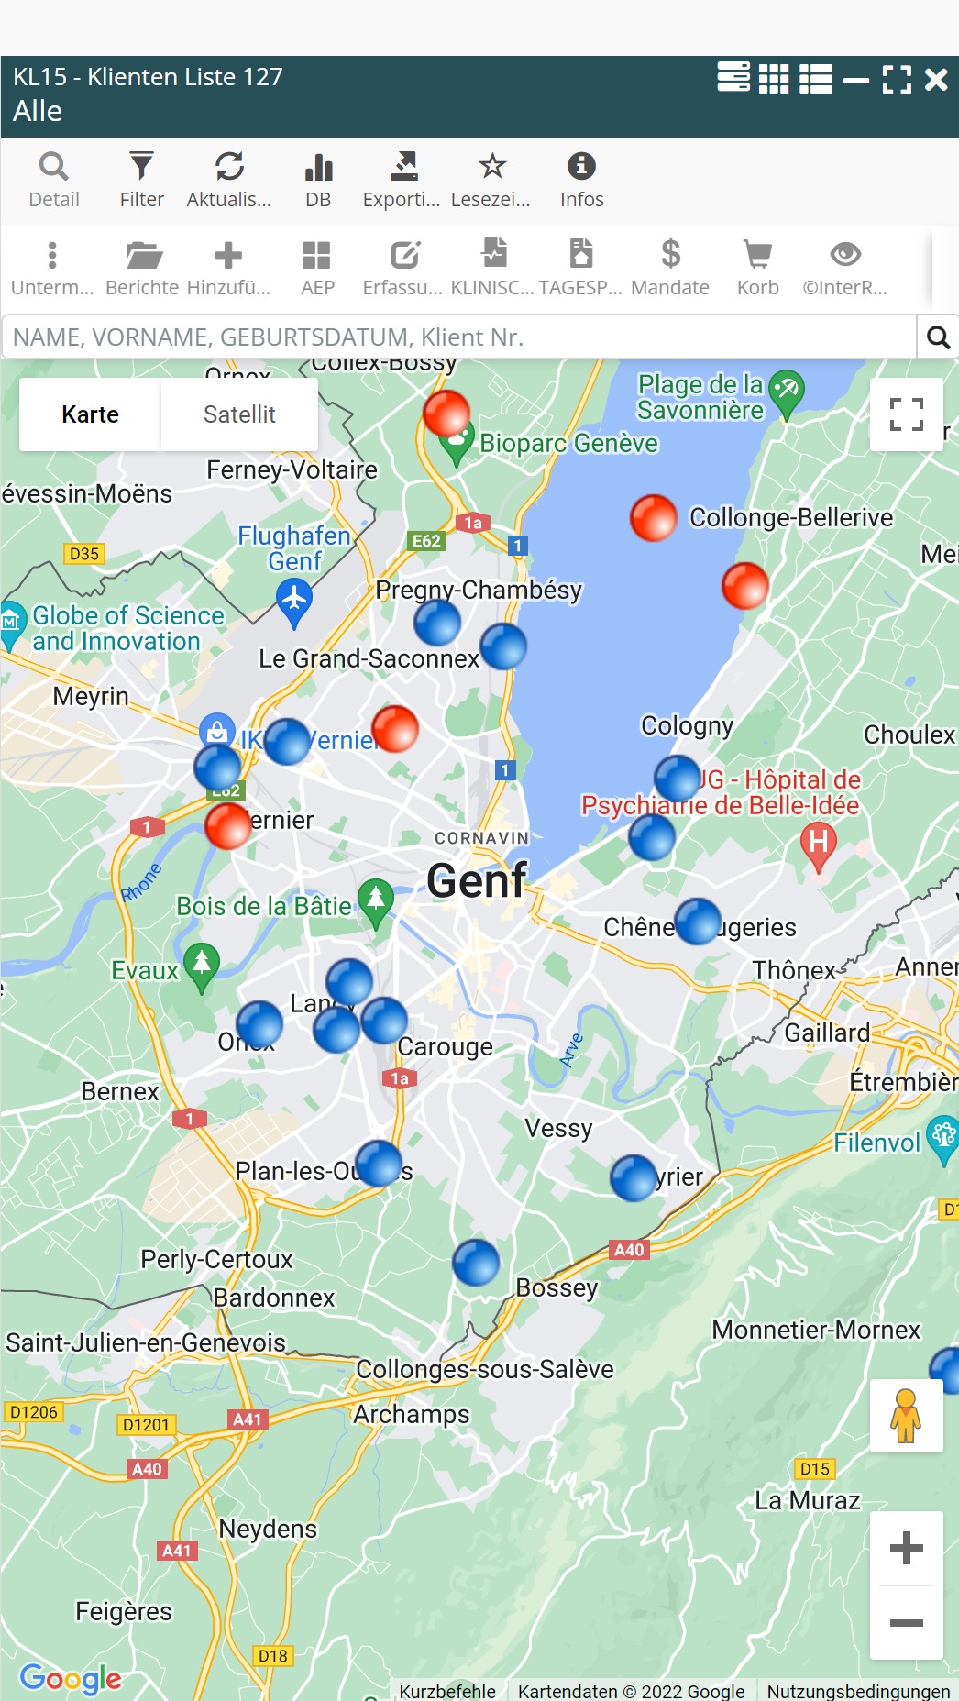Screen dimensions: 959x1701
Task: Select the Karte map view
Action: click(90, 414)
